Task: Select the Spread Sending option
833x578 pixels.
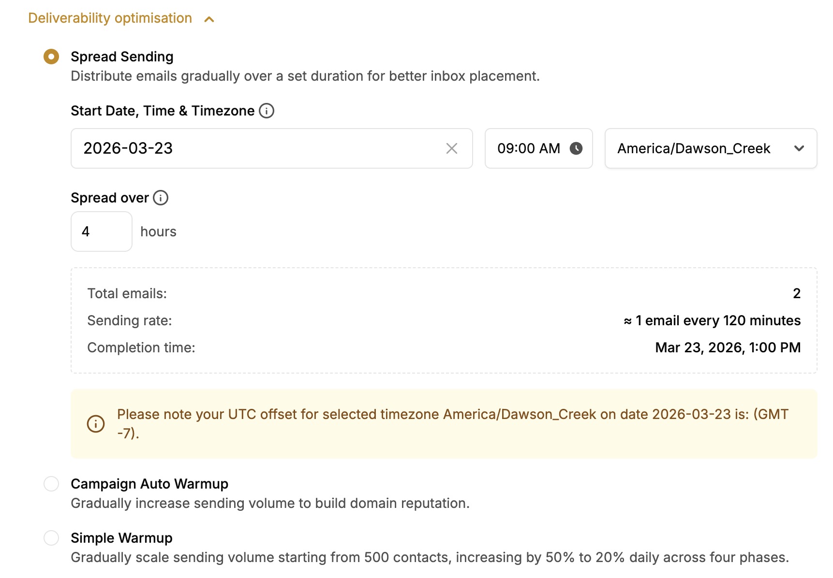Action: point(51,56)
